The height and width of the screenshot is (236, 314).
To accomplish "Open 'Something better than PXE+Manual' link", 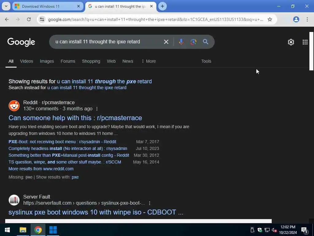I will tap(69, 155).
